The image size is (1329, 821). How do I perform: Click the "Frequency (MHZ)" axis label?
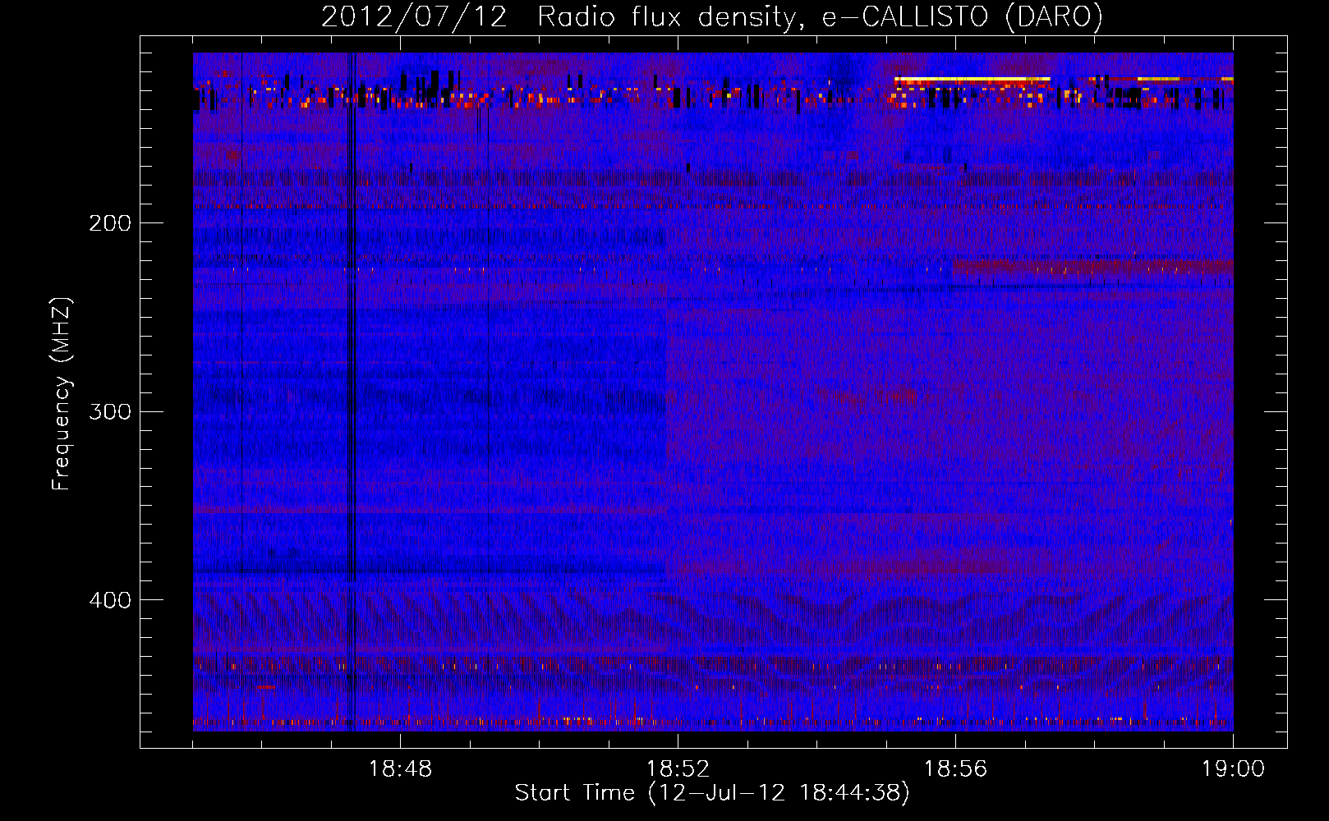[x=62, y=394]
